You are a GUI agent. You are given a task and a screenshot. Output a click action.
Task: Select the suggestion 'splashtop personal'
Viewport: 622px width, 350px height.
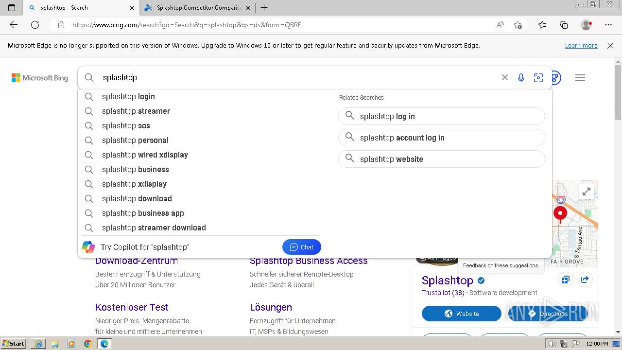(199, 140)
